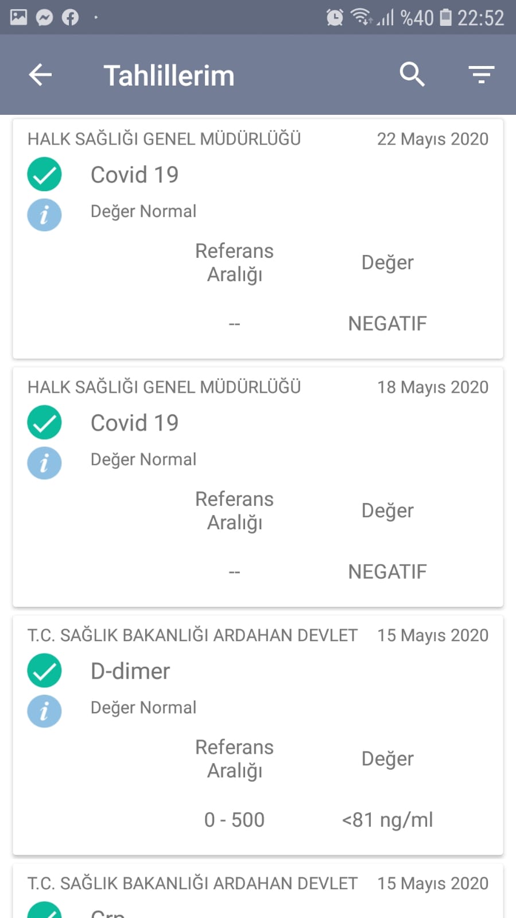Viewport: 516px width, 918px height.
Task: Tap the Tahlillerim page title
Action: coord(169,76)
